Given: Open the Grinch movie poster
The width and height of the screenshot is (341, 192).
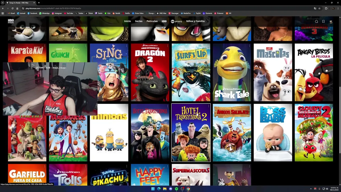Looking at the screenshot, I should pos(68,53).
